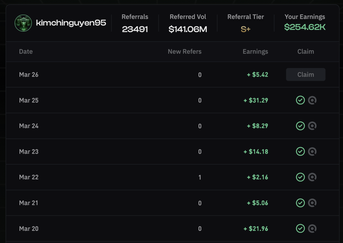The image size is (343, 243).
Task: Select the Mar 26 date cell
Action: point(29,75)
